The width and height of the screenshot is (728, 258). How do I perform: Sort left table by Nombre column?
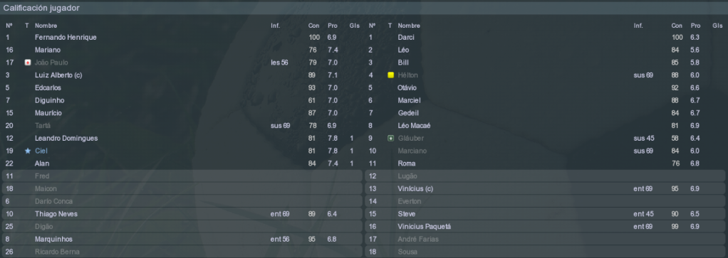pos(46,26)
